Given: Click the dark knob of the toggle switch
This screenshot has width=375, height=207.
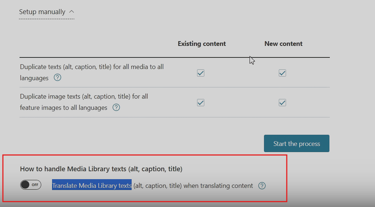Looking at the screenshot, I should (25, 185).
